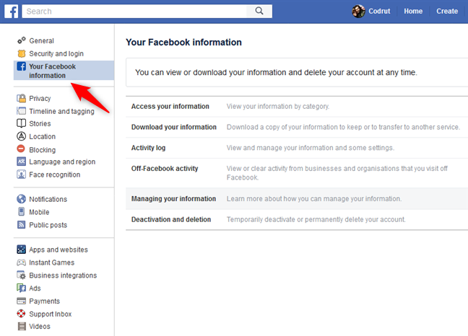Click 'View and manage your information' description
The width and height of the screenshot is (468, 336).
tap(311, 148)
